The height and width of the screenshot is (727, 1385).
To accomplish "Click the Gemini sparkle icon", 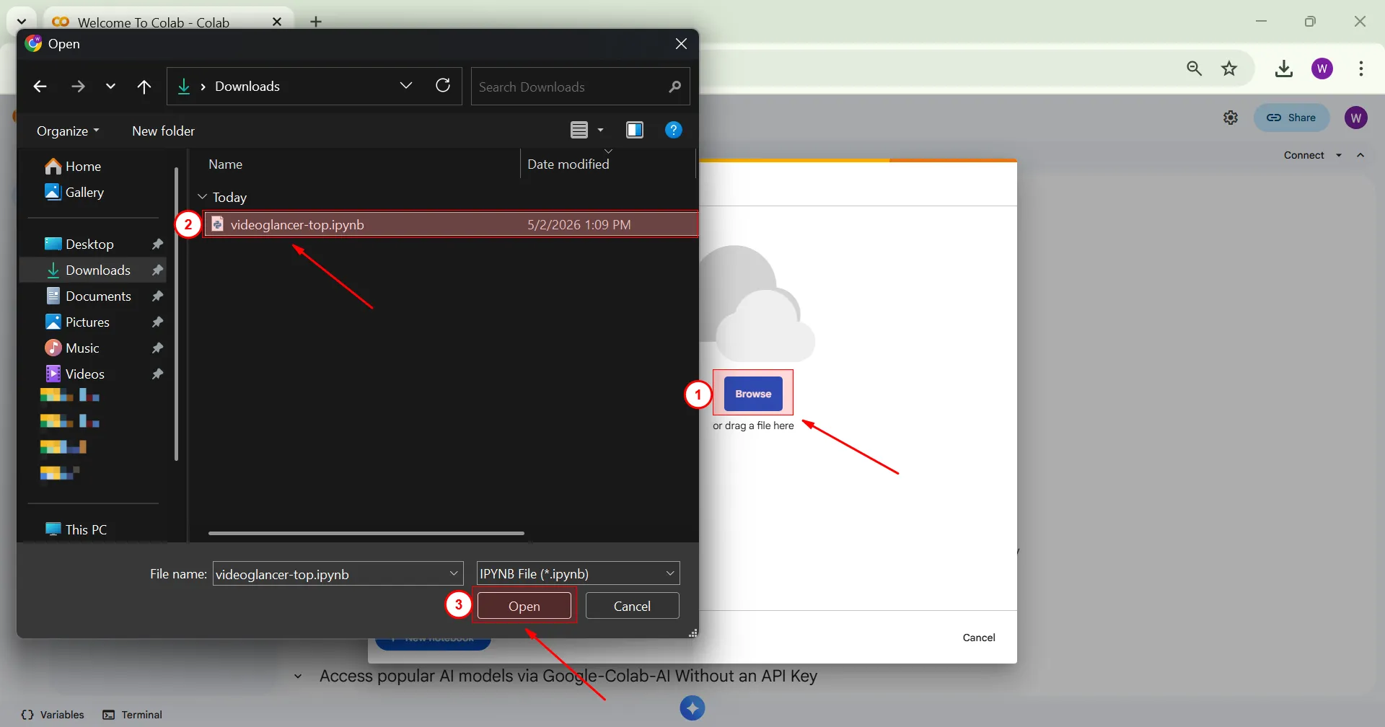I will (692, 708).
